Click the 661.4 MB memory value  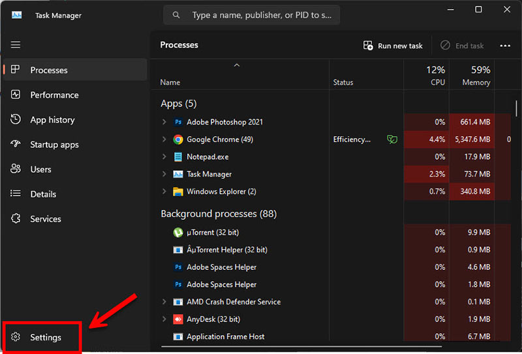475,122
